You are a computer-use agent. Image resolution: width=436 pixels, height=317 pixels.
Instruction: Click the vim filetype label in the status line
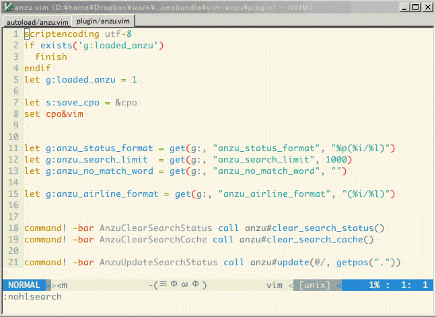point(274,285)
